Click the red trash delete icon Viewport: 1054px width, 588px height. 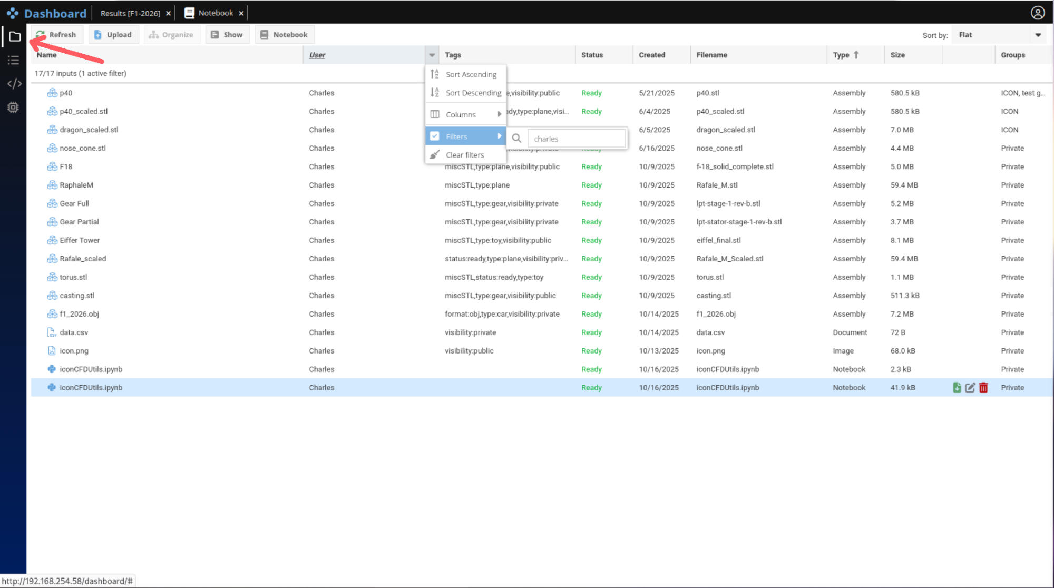(983, 388)
